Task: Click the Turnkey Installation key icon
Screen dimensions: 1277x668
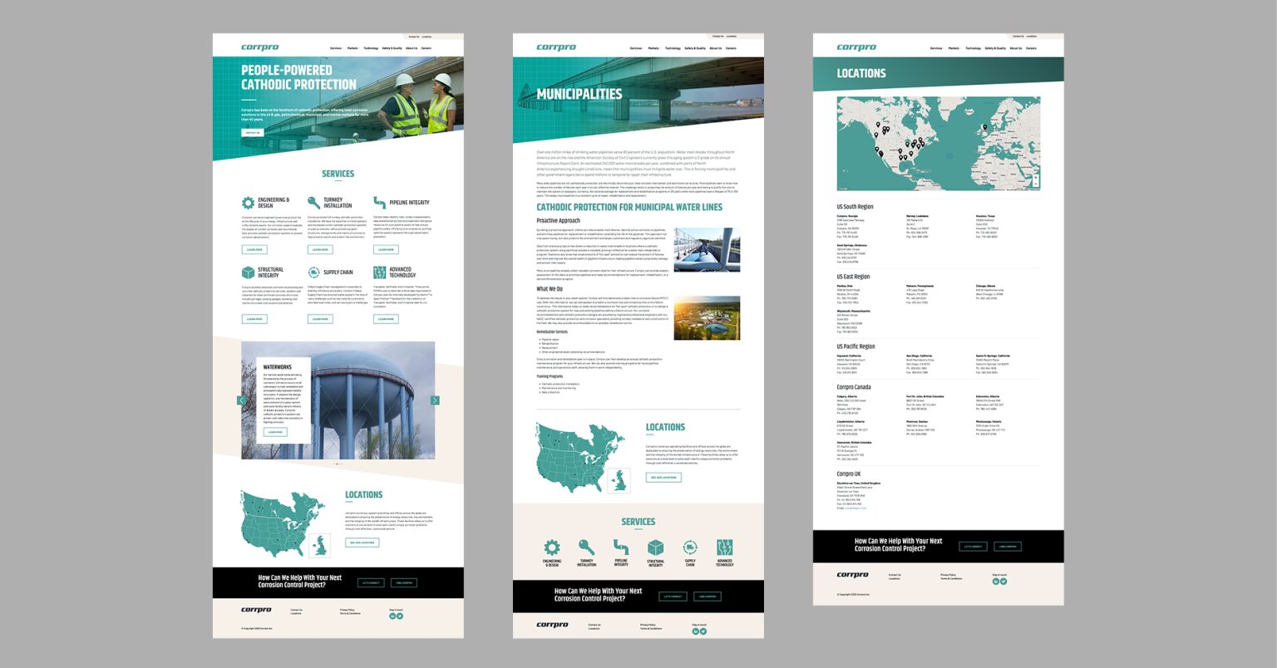Action: 312,202
